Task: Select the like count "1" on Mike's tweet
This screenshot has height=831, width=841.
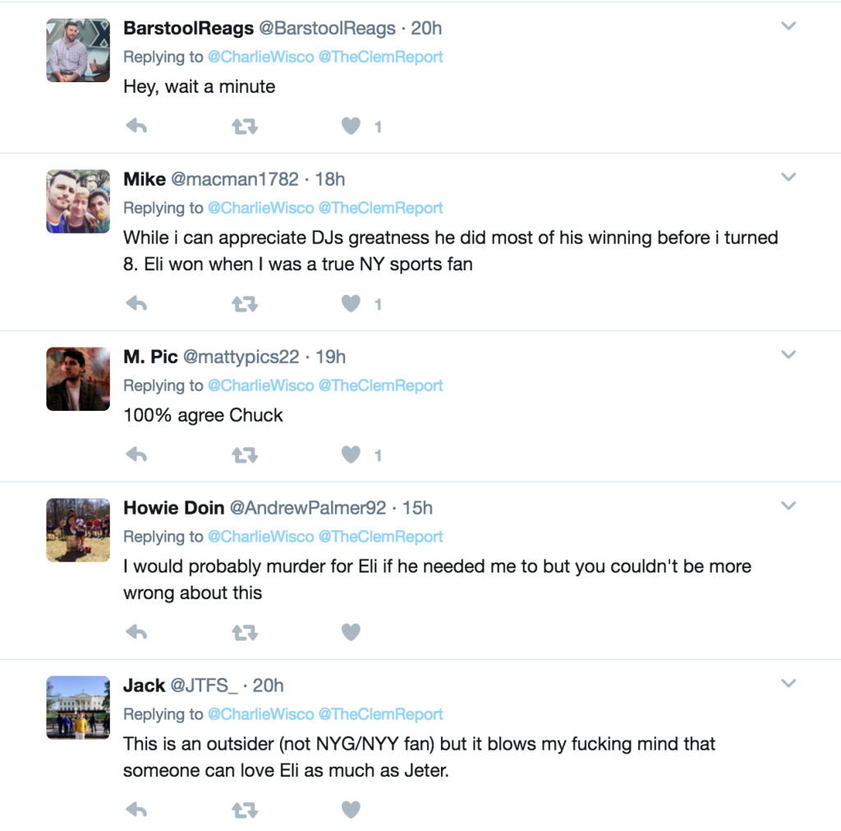Action: [x=379, y=303]
